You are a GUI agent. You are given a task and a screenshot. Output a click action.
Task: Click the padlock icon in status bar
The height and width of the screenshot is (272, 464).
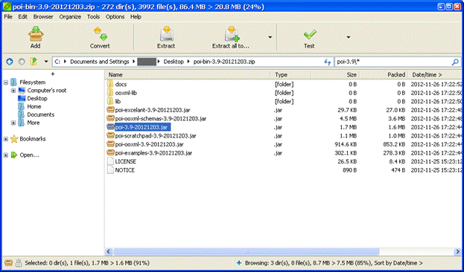(19, 262)
